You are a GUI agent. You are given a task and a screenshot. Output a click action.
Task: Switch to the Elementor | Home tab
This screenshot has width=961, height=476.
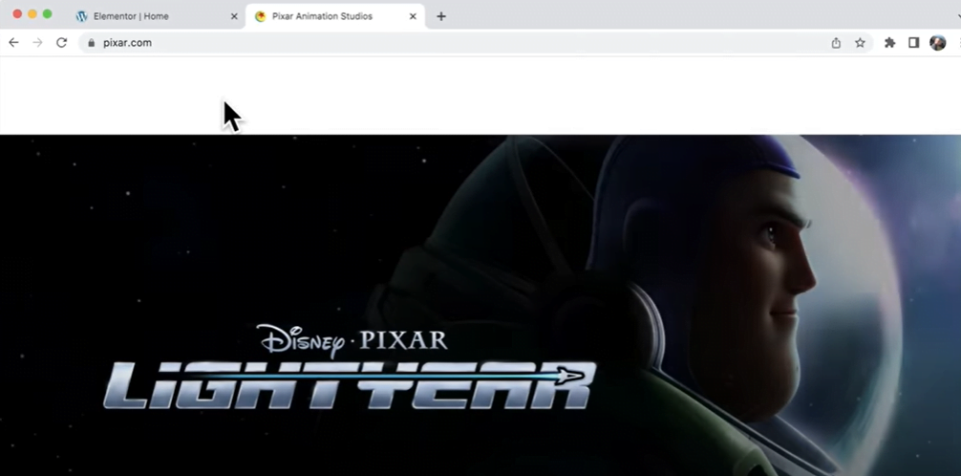pos(157,16)
